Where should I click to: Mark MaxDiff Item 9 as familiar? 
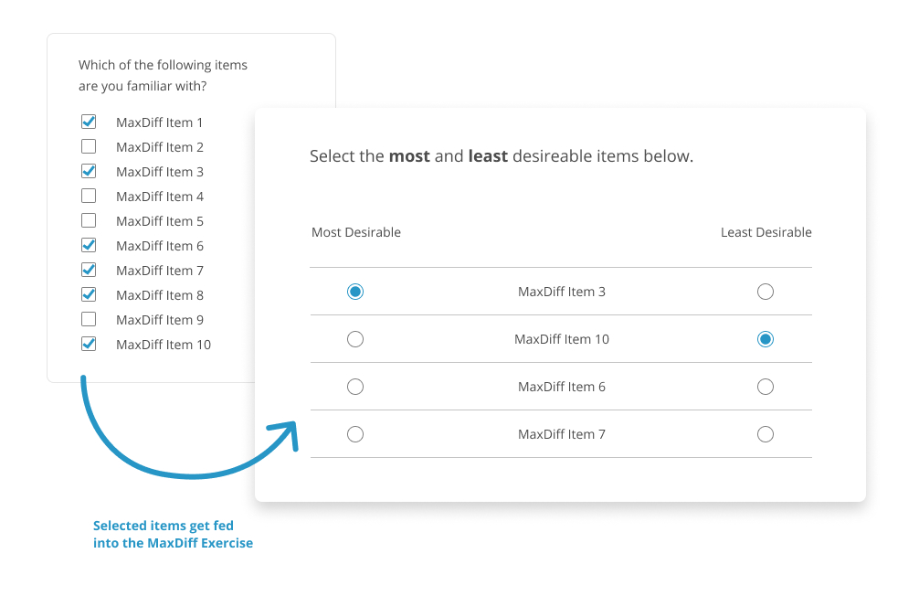click(x=89, y=319)
